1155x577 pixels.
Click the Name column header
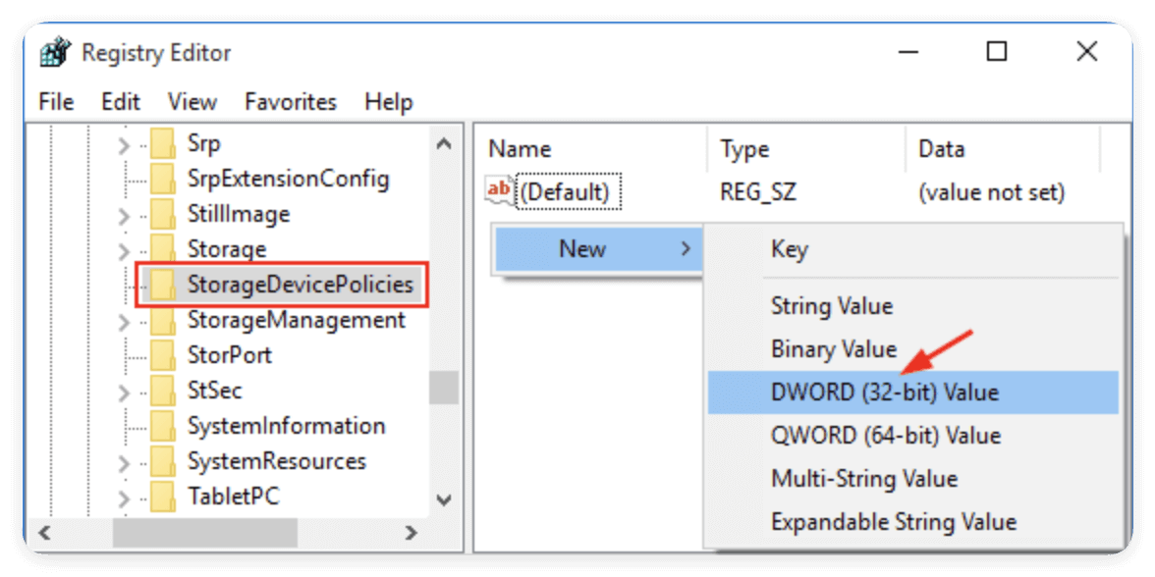(x=521, y=149)
